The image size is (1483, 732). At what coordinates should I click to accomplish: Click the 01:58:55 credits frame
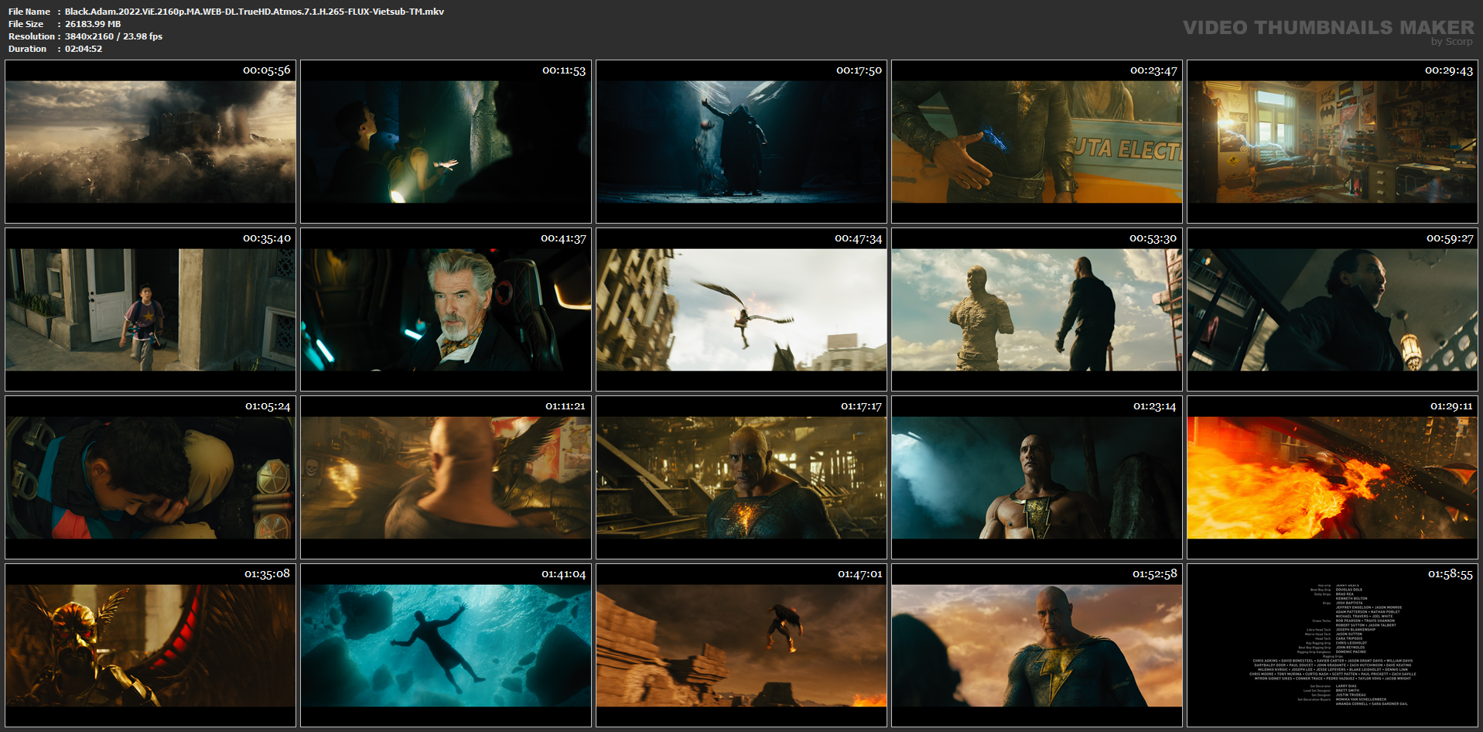1333,645
